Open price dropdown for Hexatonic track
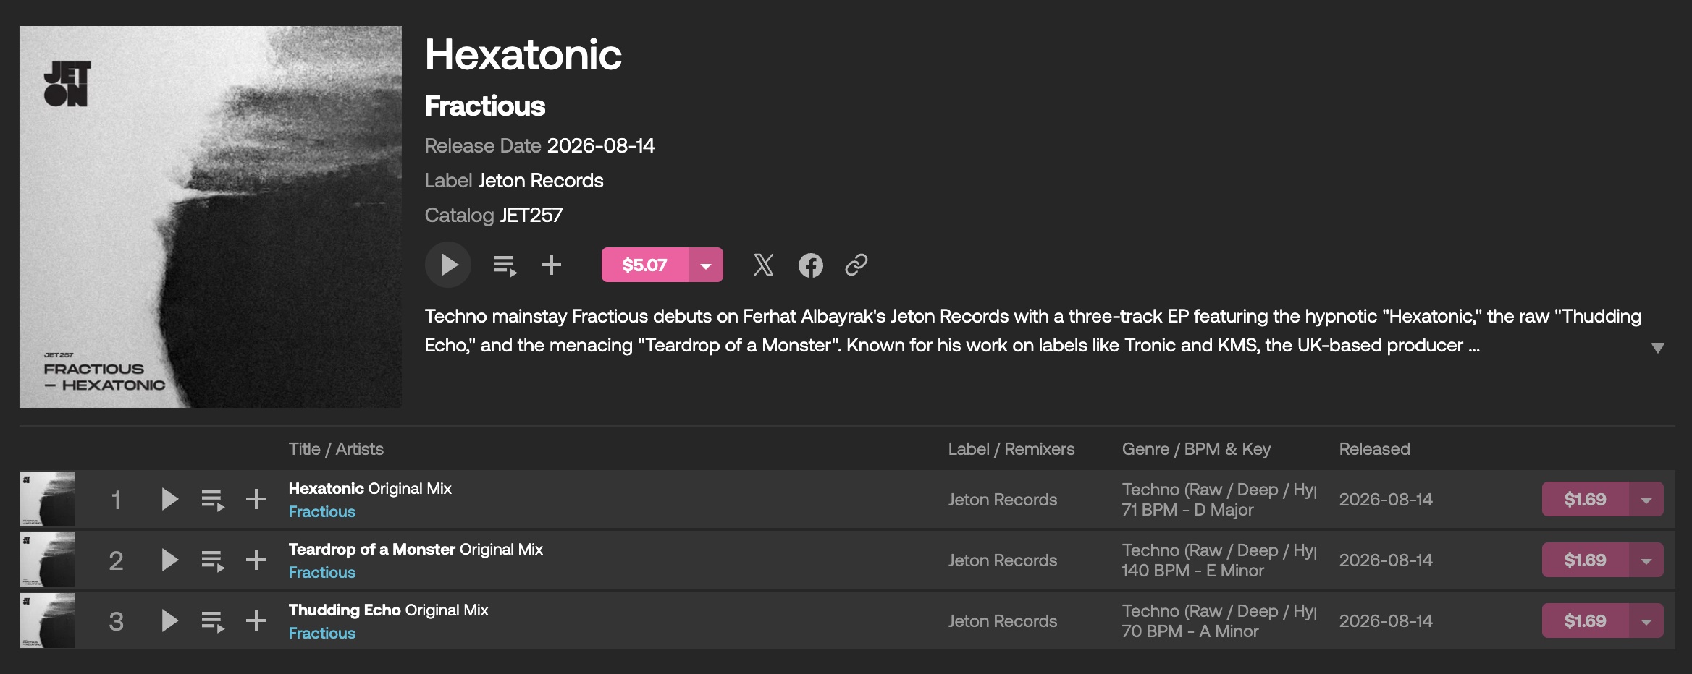The width and height of the screenshot is (1692, 674). [x=1646, y=499]
